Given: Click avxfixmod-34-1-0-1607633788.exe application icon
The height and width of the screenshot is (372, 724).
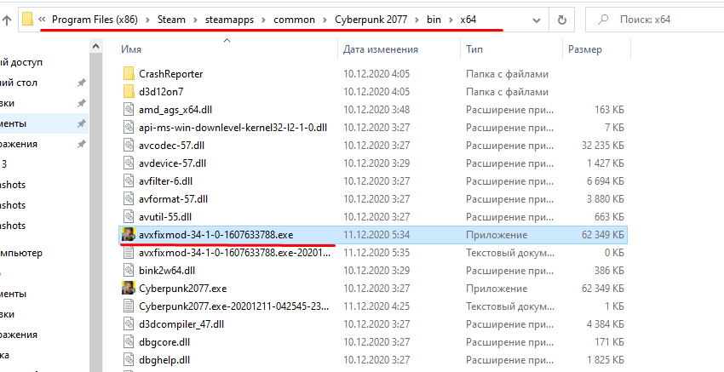Looking at the screenshot, I should 129,234.
